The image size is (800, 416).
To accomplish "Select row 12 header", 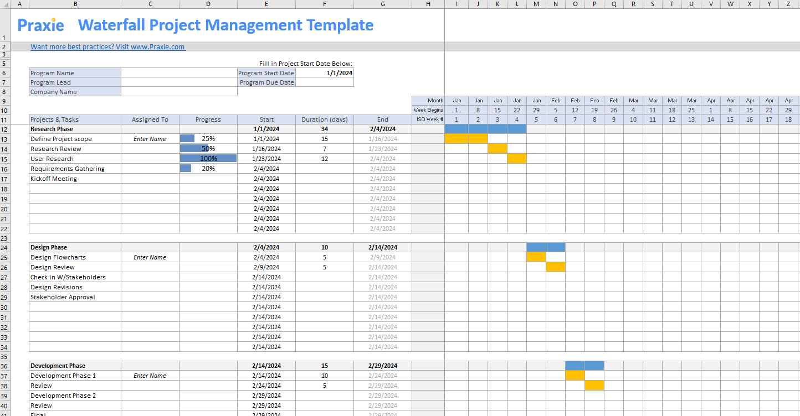I will (5, 129).
